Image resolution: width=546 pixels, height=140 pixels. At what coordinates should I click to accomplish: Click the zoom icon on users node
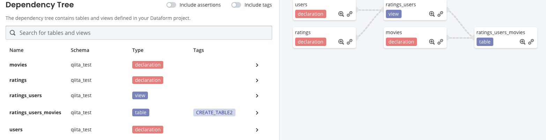click(x=341, y=14)
